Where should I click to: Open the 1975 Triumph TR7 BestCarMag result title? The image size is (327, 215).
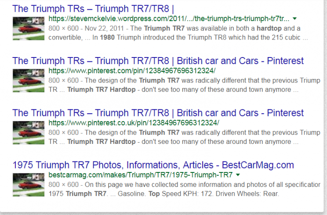[x=153, y=165]
